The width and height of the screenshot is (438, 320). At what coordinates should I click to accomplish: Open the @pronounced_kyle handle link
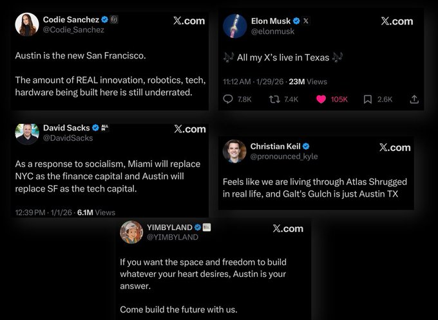click(283, 156)
